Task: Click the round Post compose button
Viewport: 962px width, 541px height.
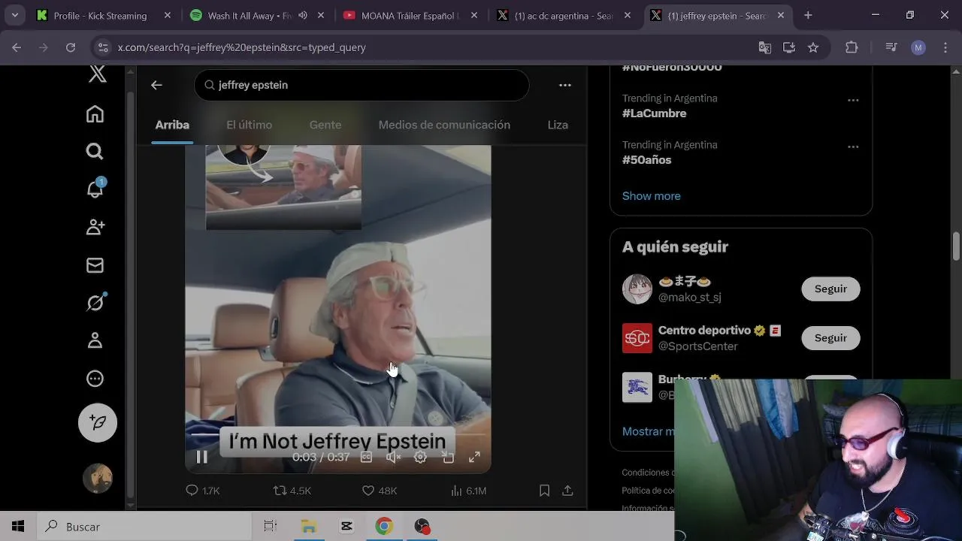Action: (x=98, y=422)
